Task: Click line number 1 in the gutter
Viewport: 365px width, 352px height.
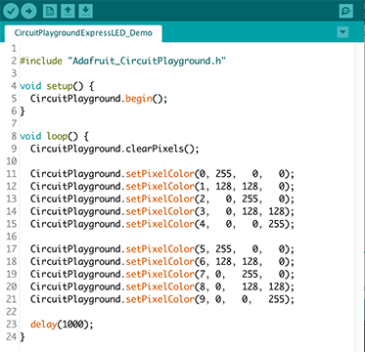Action: point(14,49)
